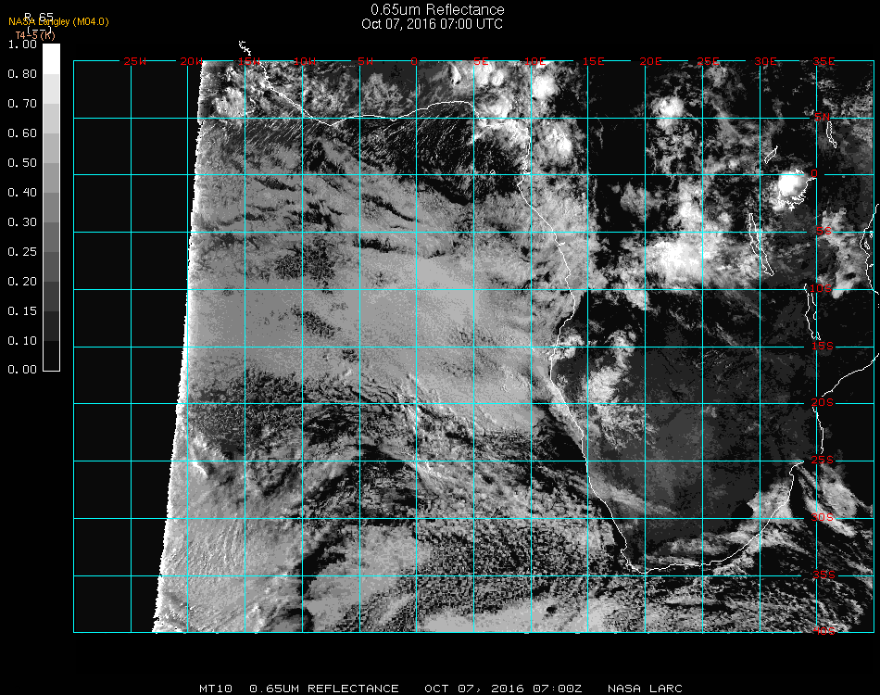This screenshot has height=695, width=880.
Task: Click the 5N latitude label
Action: click(x=823, y=117)
